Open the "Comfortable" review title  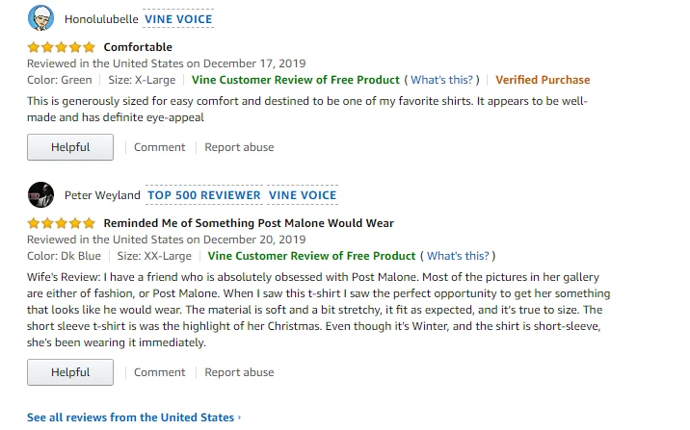138,47
